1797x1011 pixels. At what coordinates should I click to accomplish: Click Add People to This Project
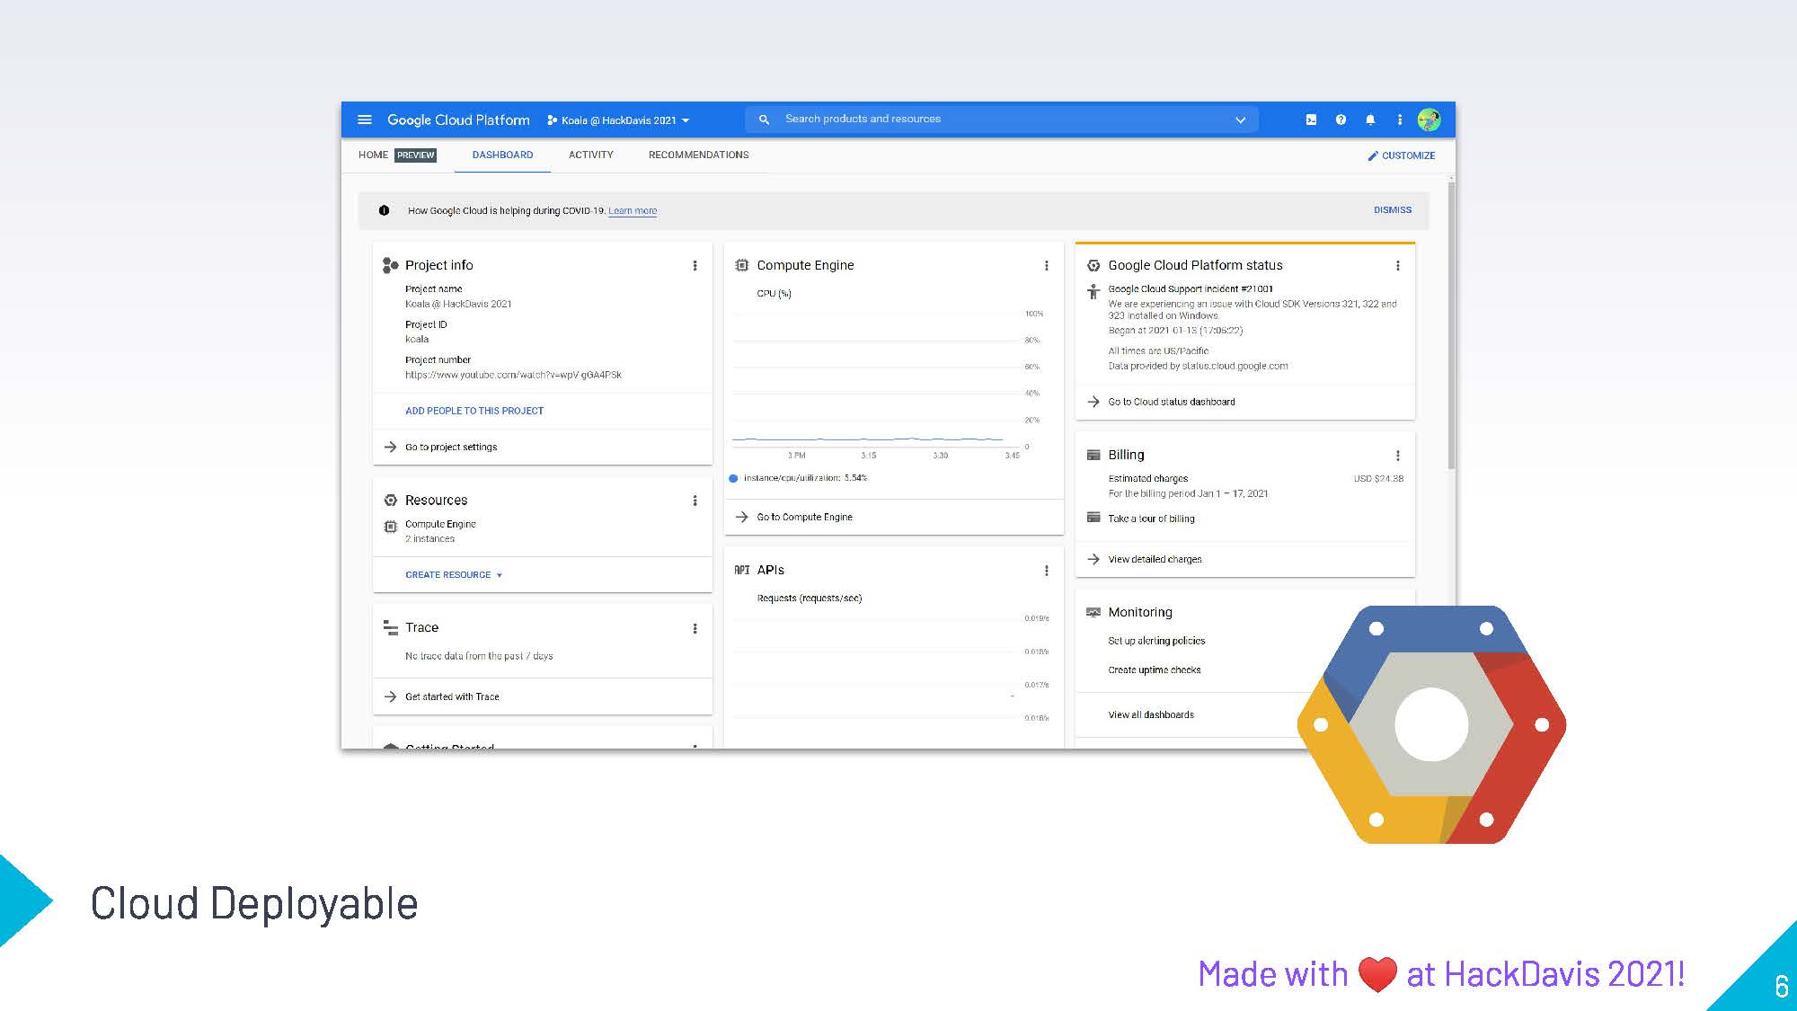click(x=474, y=411)
